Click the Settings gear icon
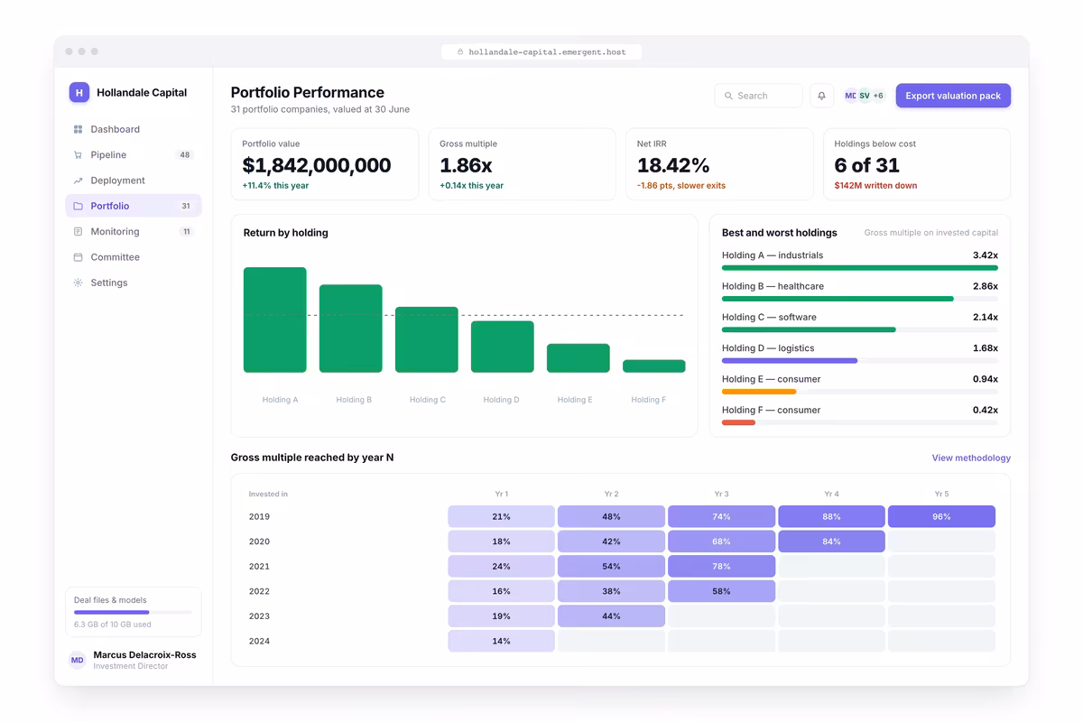The width and height of the screenshot is (1083, 722). 78,282
